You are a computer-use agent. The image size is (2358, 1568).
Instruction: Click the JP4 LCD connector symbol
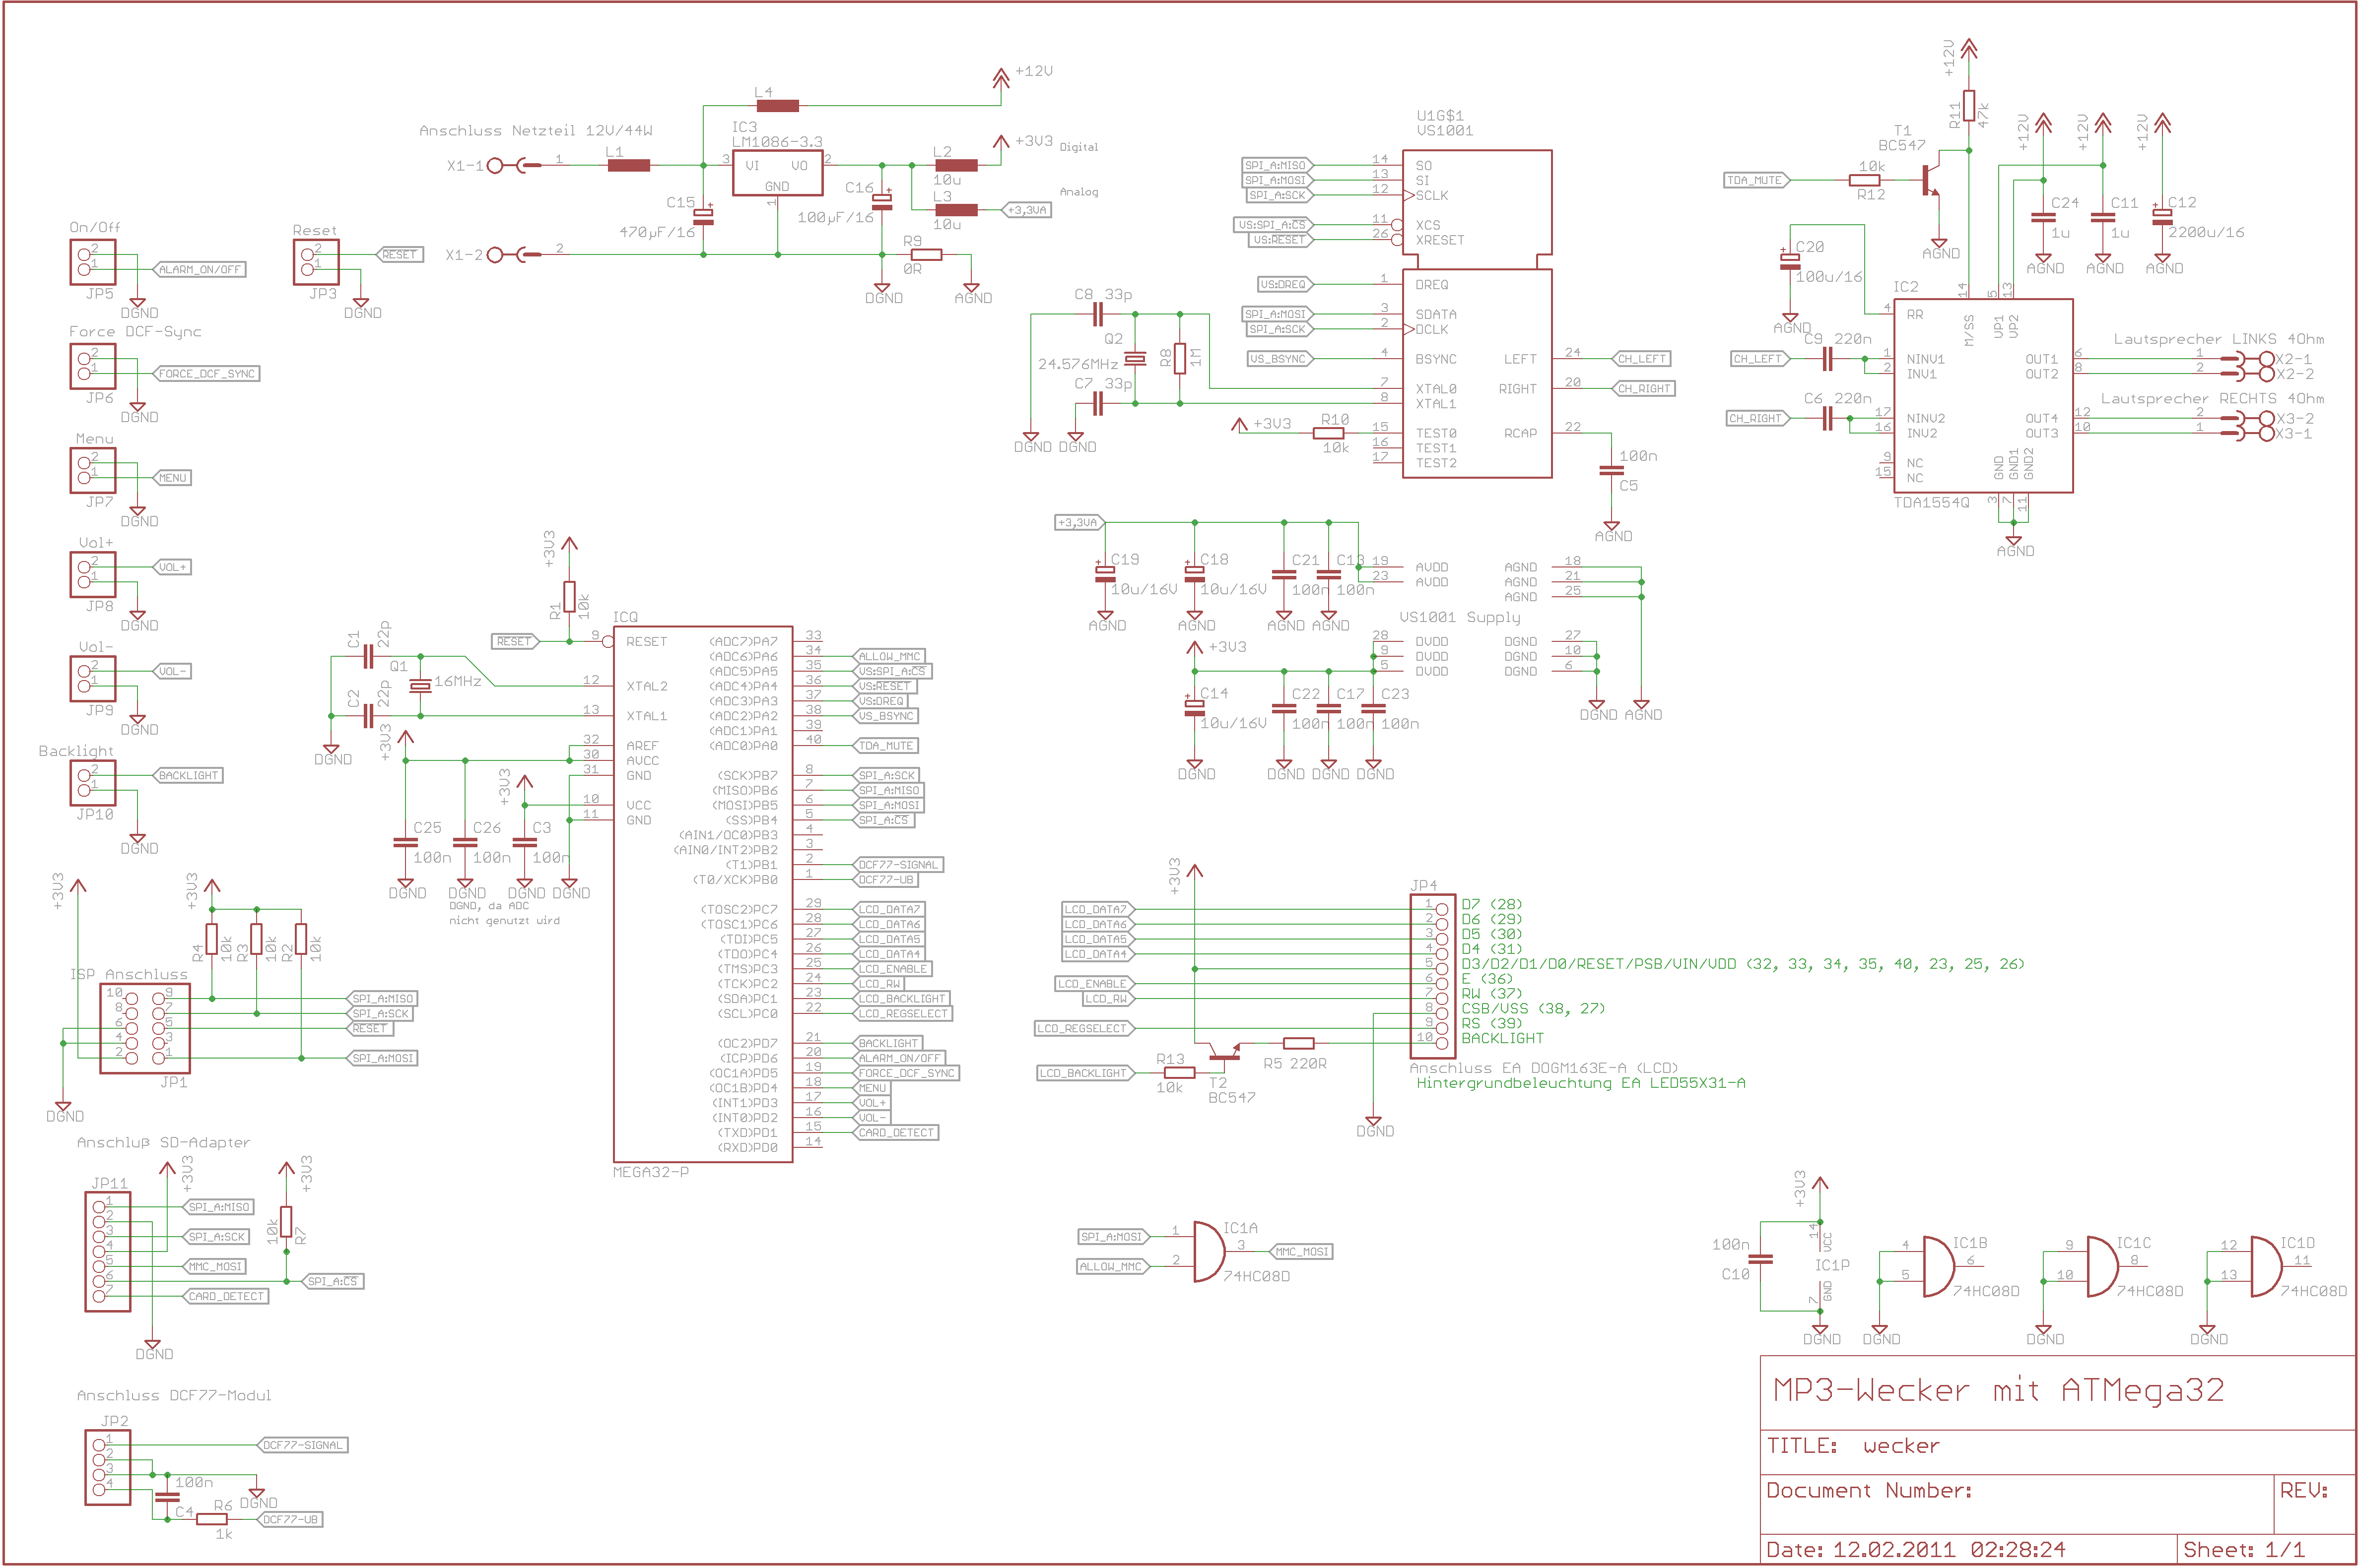point(1432,976)
